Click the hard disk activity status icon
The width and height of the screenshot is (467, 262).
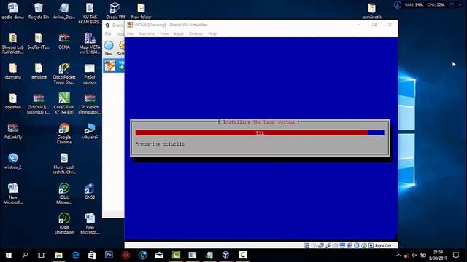(306, 245)
